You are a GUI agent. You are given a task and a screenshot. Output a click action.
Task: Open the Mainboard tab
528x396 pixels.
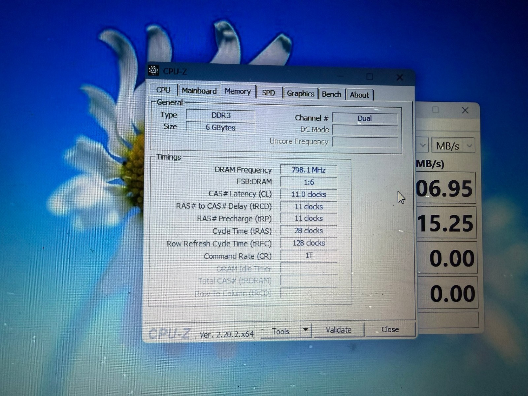(x=199, y=91)
